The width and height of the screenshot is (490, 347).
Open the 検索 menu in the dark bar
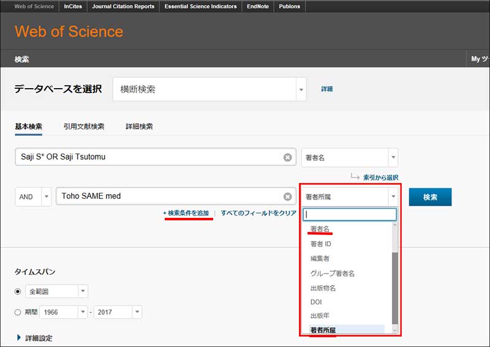point(21,59)
